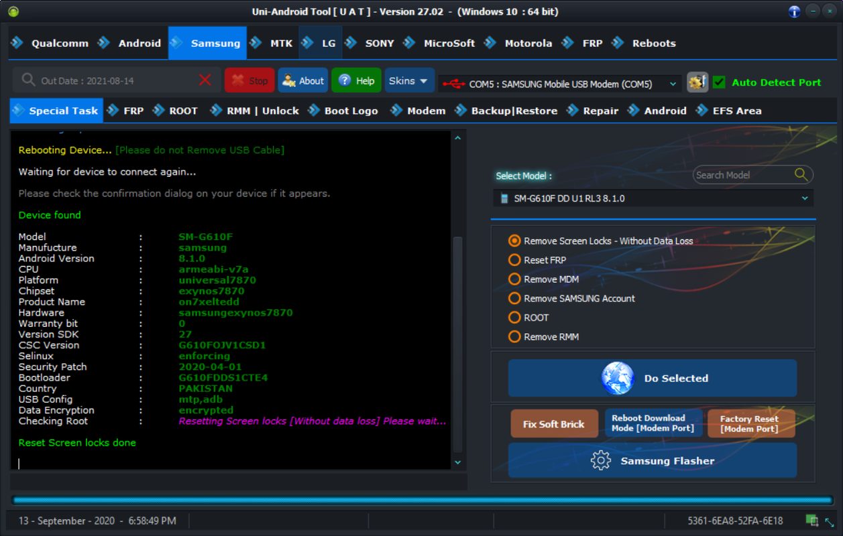Open the Help button

[356, 80]
